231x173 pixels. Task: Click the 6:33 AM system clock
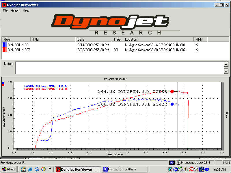(x=220, y=170)
